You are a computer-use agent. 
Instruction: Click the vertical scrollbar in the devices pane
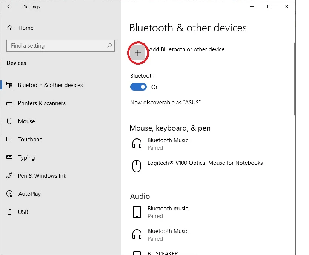click(294, 79)
